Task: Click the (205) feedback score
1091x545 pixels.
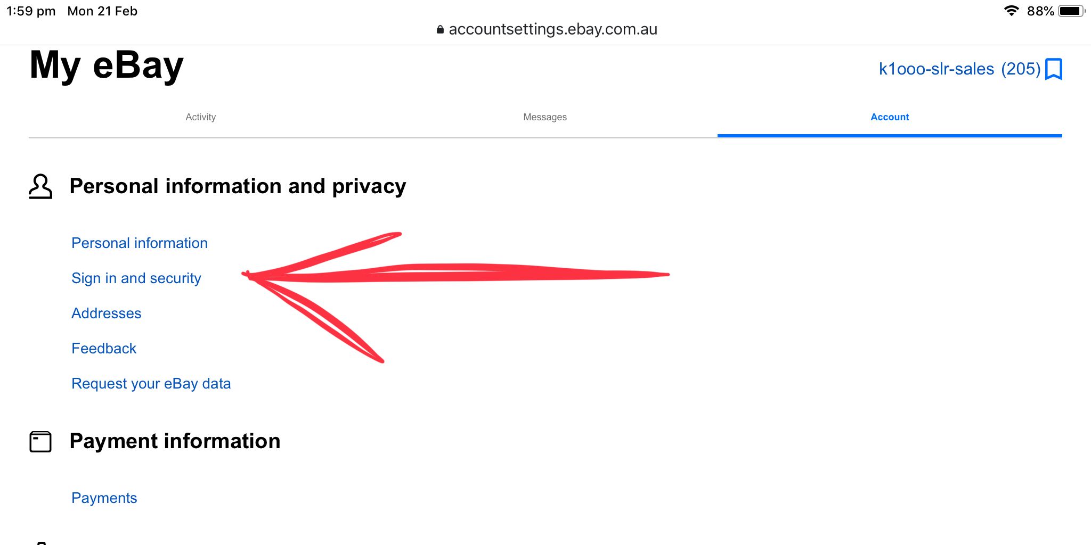Action: tap(1020, 69)
